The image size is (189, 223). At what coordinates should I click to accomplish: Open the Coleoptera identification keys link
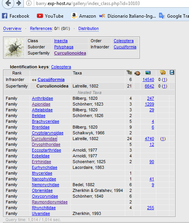61,67
